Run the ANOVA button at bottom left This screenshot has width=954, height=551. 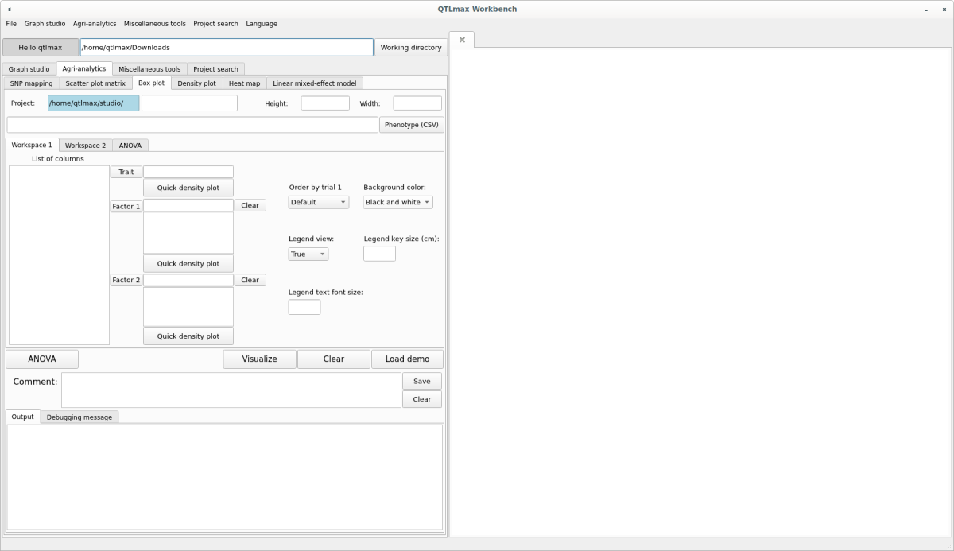click(x=42, y=359)
